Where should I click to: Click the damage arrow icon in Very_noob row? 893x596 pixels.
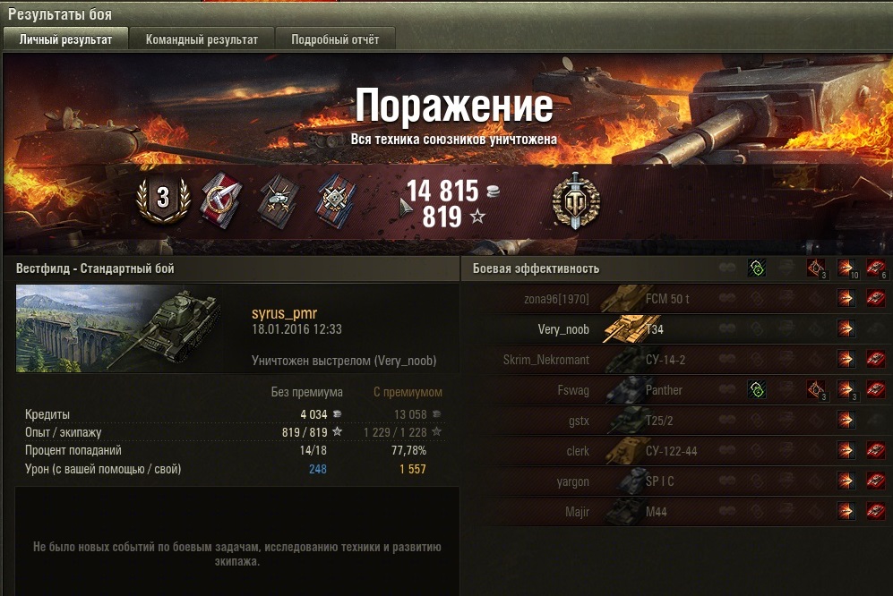point(846,328)
